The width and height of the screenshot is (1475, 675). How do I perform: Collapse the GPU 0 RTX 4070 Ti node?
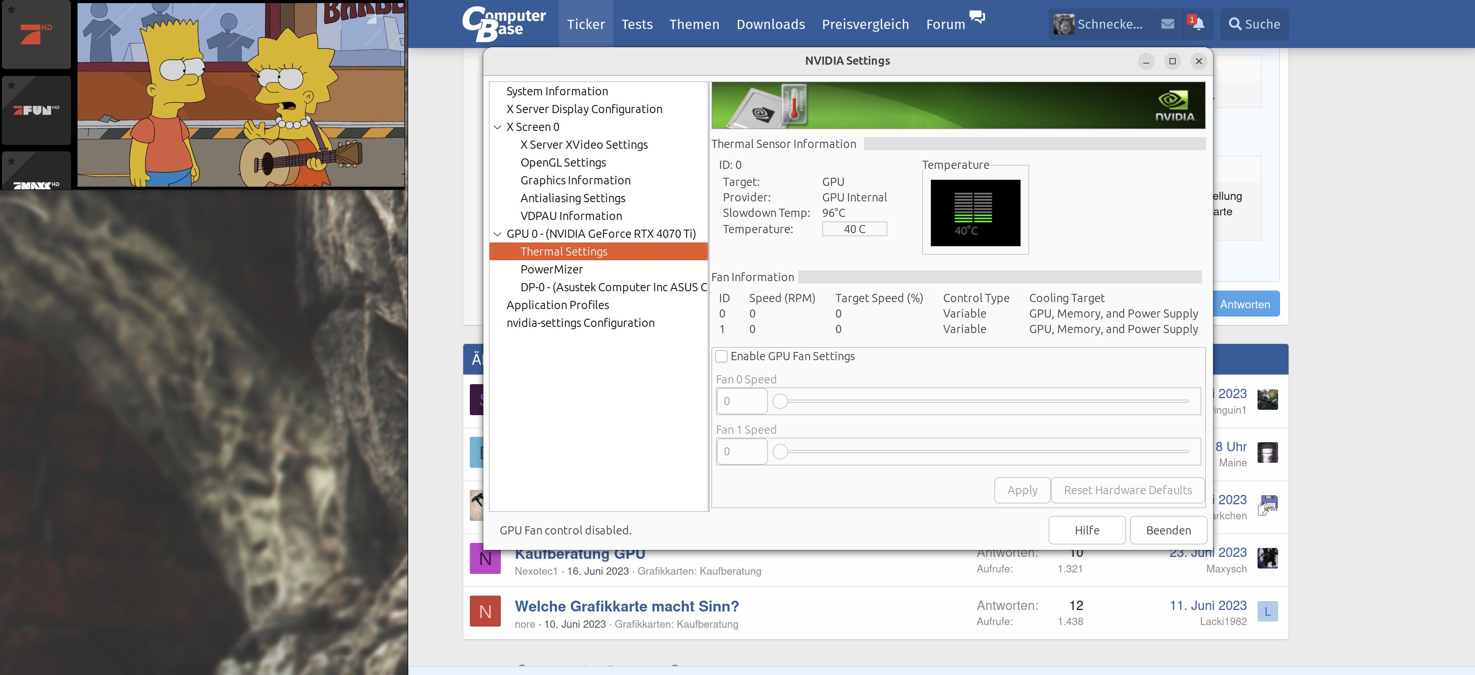498,234
